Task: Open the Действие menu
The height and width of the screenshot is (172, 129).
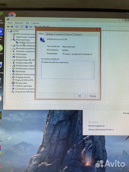Action: pyautogui.click(x=19, y=23)
